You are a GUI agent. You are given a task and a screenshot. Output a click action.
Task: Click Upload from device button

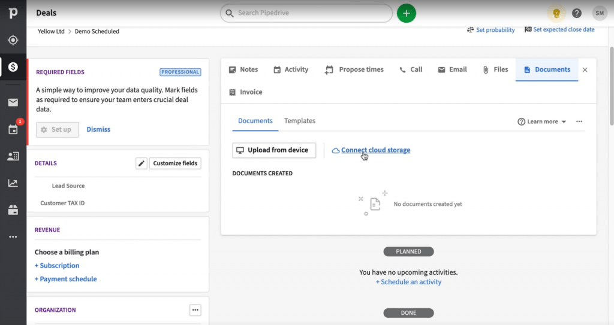click(274, 150)
